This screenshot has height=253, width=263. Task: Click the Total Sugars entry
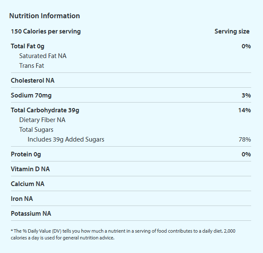[36, 130]
